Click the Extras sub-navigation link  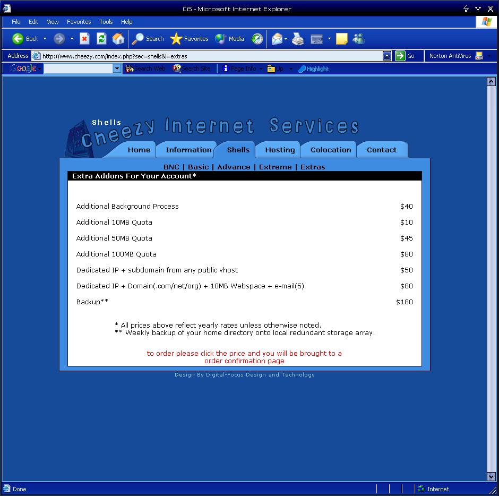coord(313,167)
